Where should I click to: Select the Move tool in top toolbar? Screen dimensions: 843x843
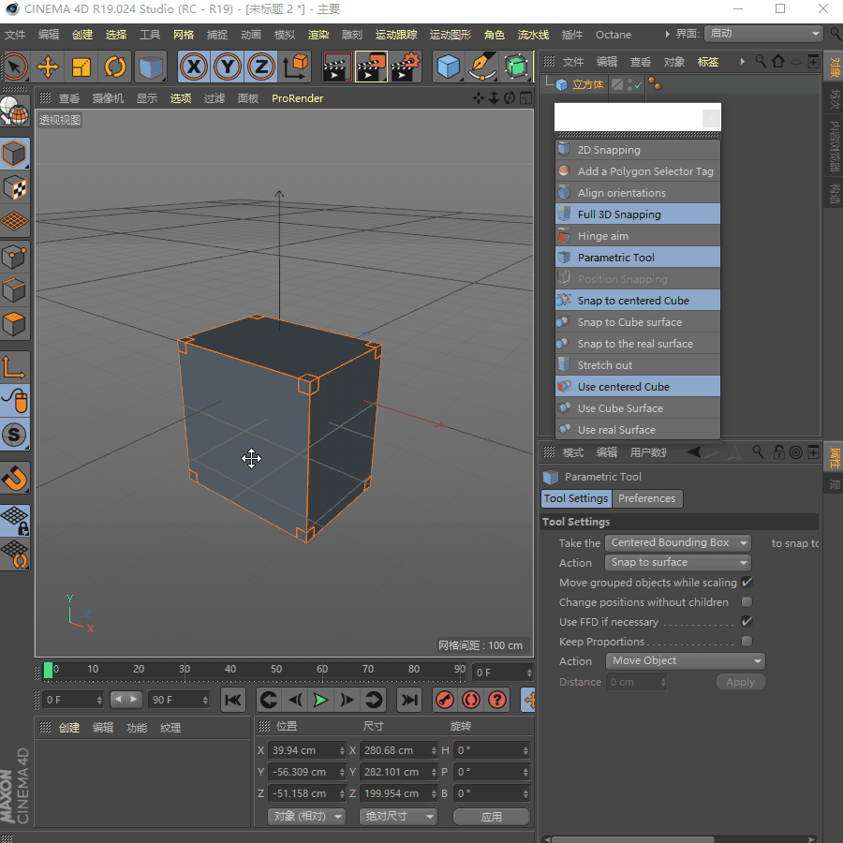point(48,67)
